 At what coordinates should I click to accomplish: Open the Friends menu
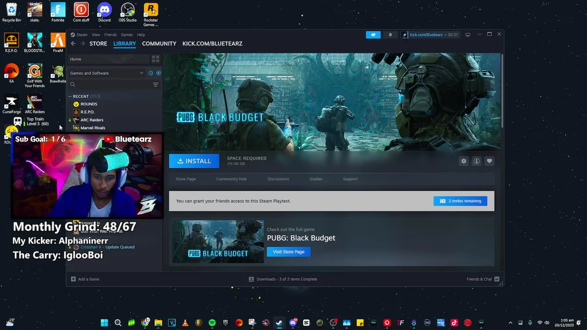111,35
